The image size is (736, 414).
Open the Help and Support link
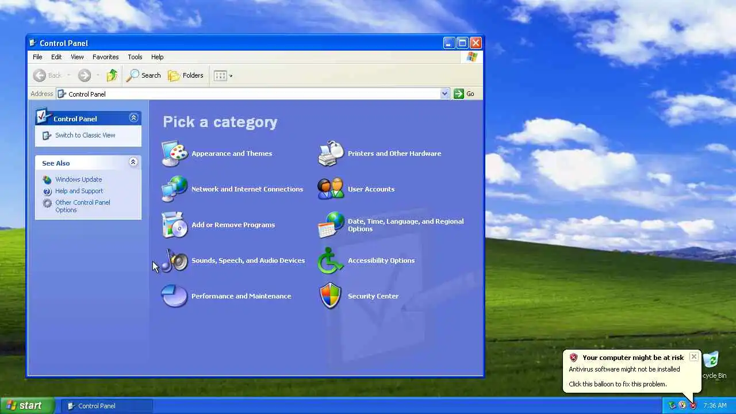pyautogui.click(x=79, y=191)
